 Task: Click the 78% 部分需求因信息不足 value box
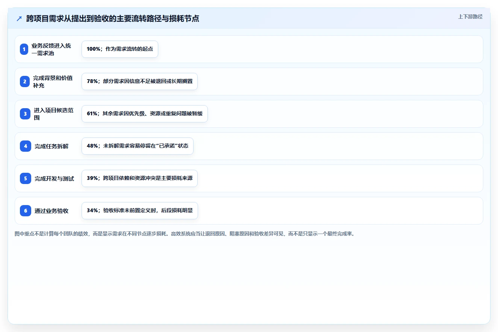[139, 81]
